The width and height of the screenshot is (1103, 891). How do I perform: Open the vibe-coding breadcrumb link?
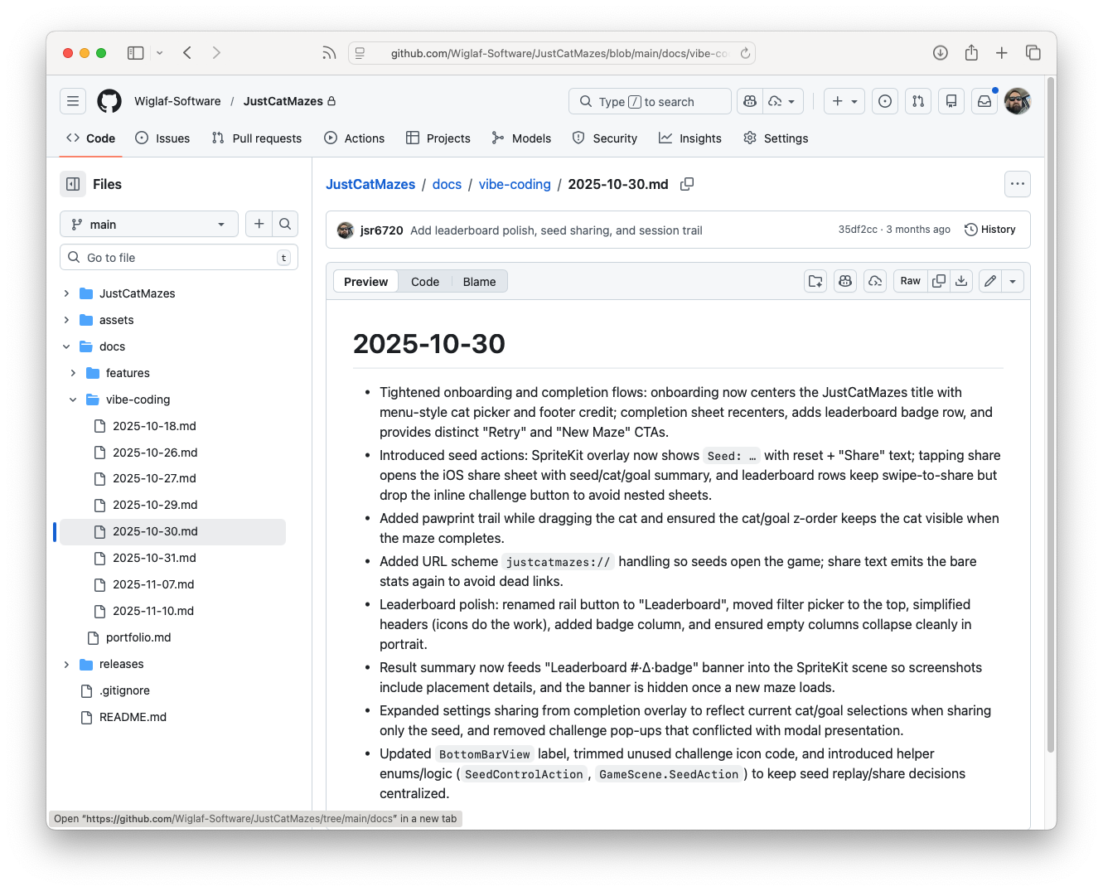[514, 184]
